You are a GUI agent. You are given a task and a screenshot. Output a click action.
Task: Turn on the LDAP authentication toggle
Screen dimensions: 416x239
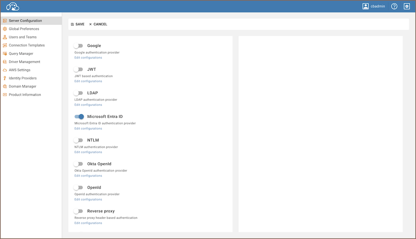pyautogui.click(x=79, y=93)
